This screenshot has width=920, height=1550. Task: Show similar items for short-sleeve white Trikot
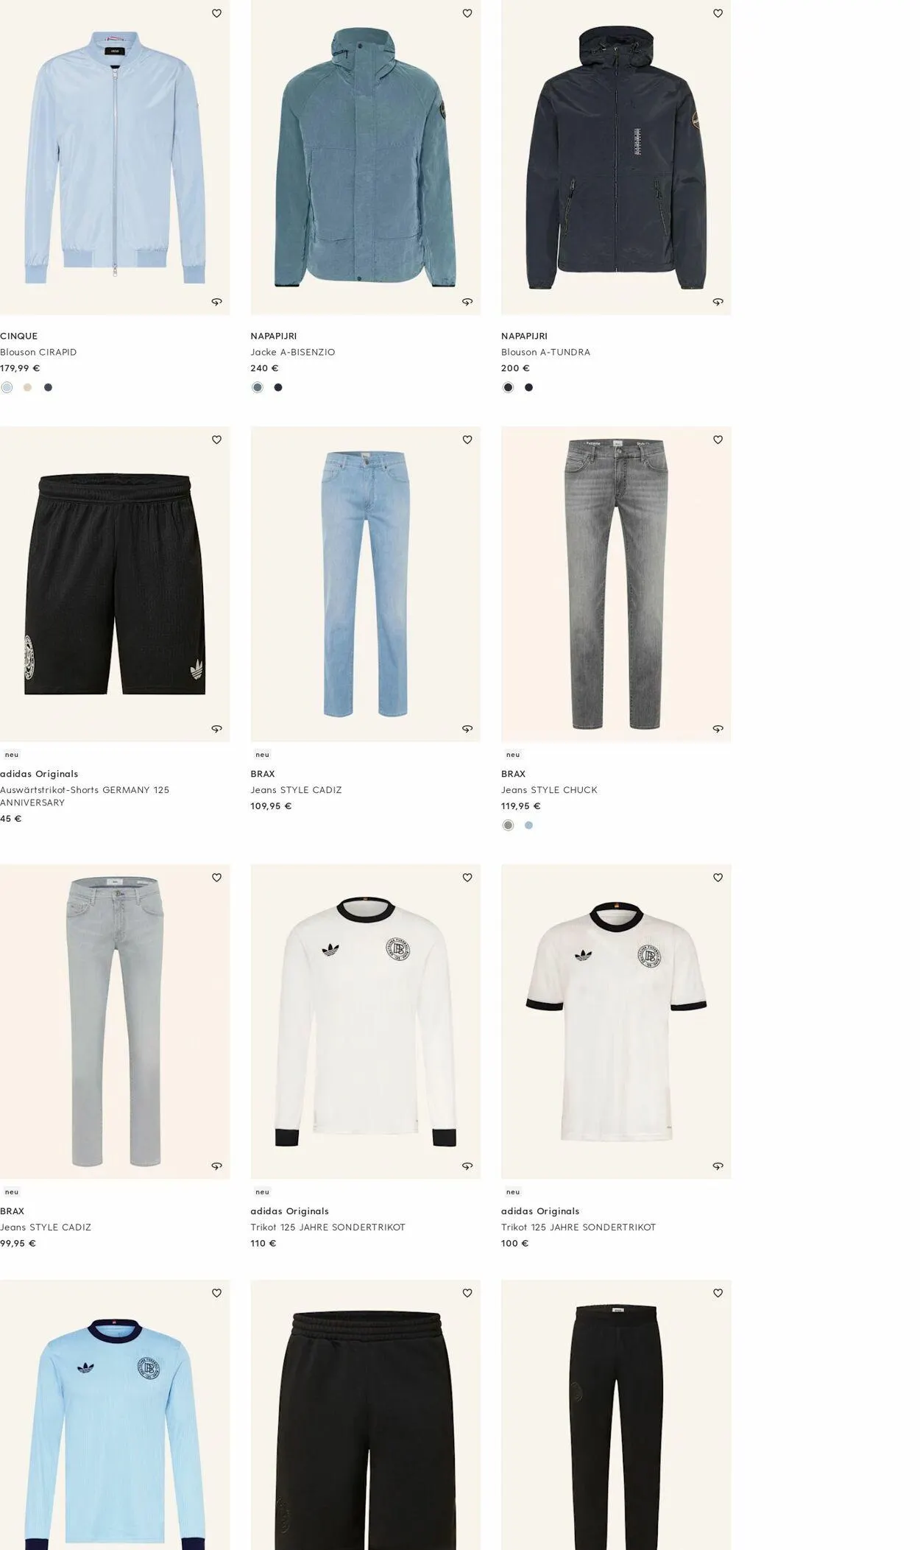[718, 1166]
